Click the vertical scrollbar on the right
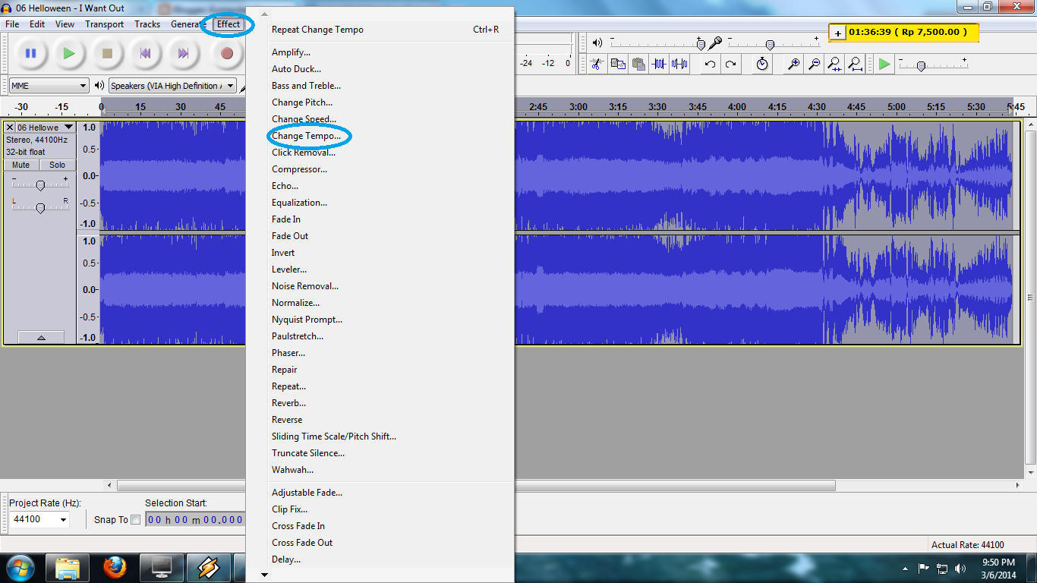 click(x=1030, y=298)
